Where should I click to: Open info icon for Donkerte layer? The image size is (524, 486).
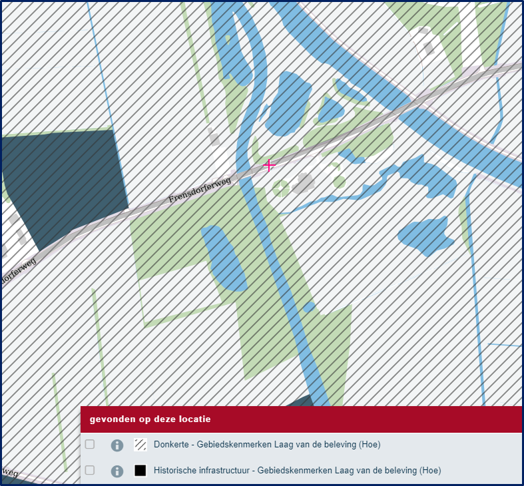pyautogui.click(x=117, y=445)
